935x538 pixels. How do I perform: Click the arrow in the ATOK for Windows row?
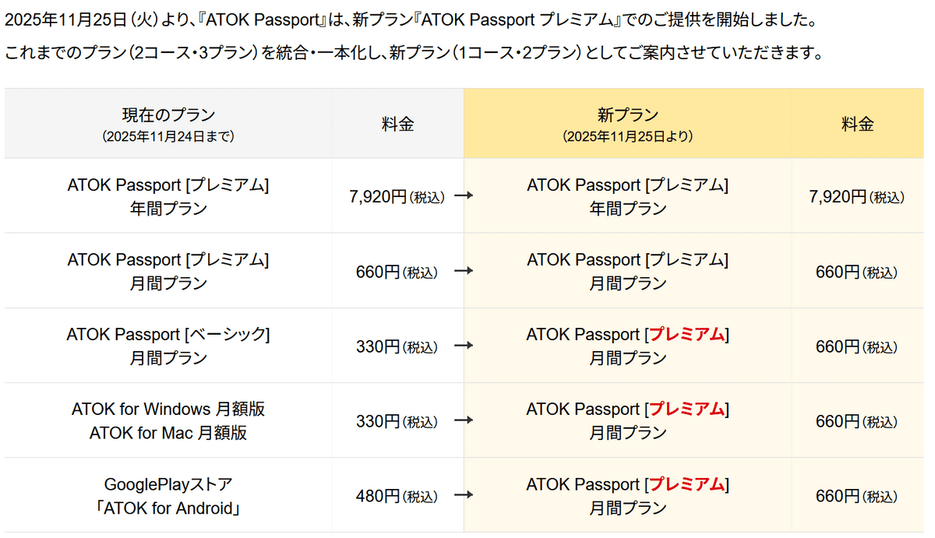[x=464, y=421]
